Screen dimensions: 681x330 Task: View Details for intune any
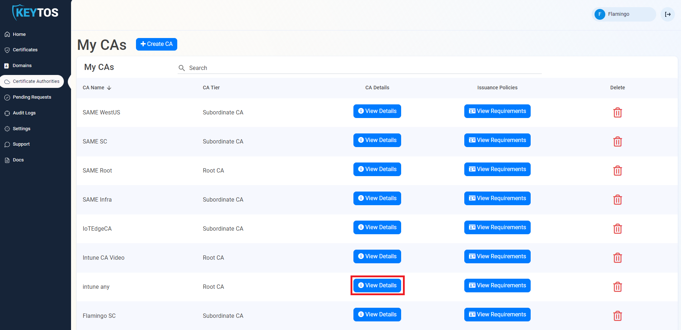click(377, 285)
